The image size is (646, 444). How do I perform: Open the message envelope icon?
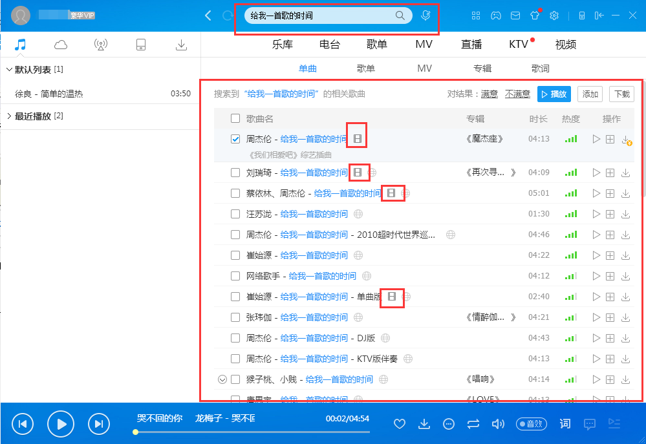coord(515,15)
